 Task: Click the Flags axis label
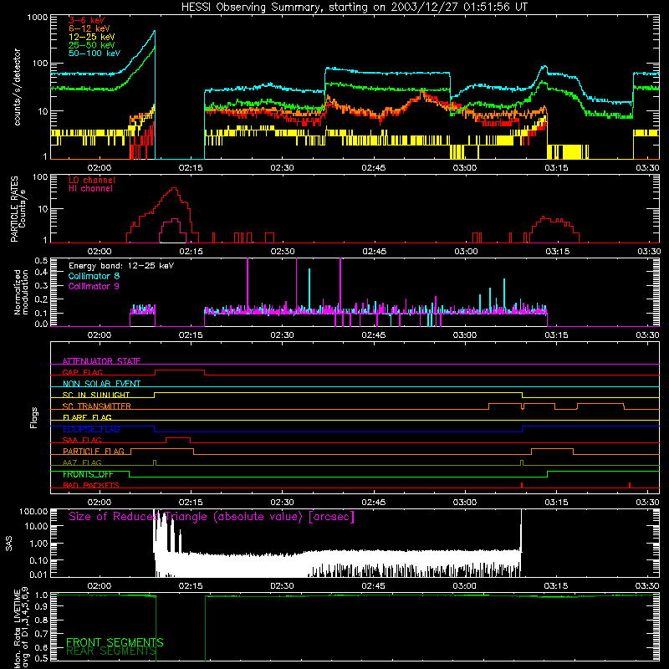pyautogui.click(x=34, y=417)
